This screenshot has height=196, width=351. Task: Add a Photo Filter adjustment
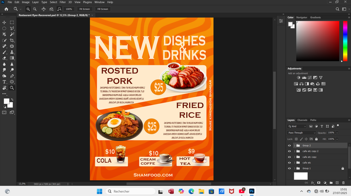[x=312, y=84]
